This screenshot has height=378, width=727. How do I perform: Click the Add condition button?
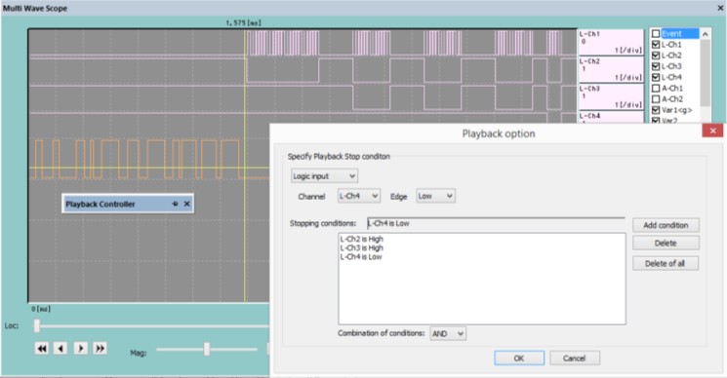click(666, 225)
